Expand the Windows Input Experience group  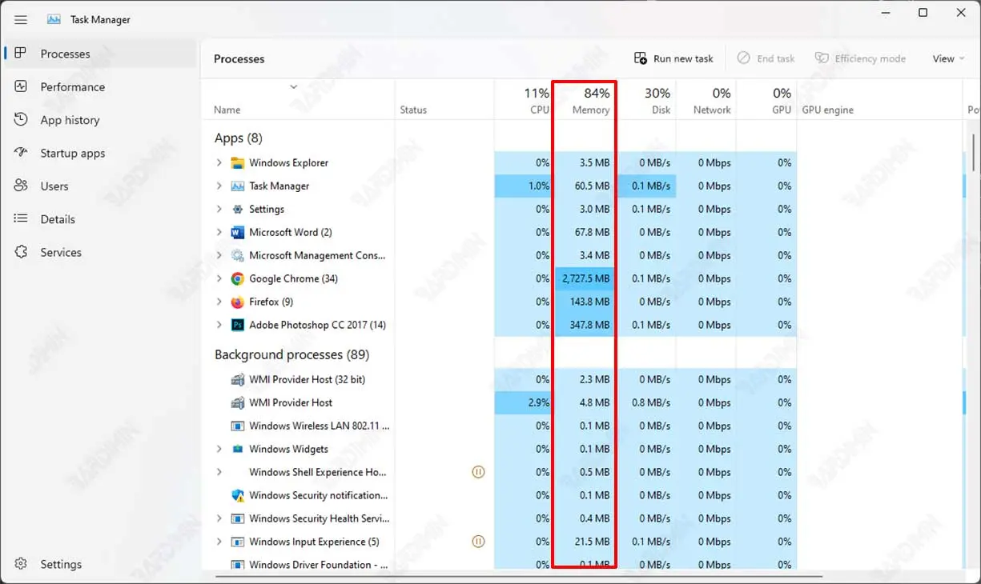[x=219, y=542]
